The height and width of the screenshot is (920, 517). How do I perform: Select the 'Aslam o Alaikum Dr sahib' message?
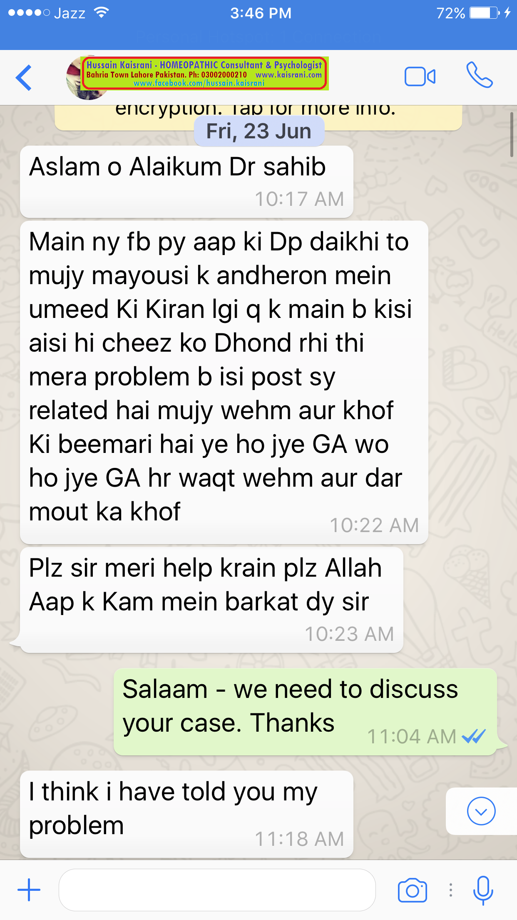(x=186, y=182)
